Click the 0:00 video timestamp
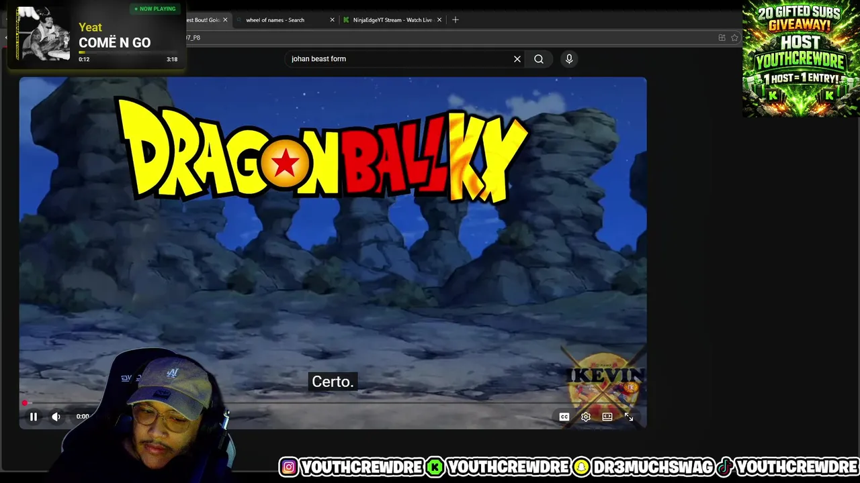 pos(83,417)
